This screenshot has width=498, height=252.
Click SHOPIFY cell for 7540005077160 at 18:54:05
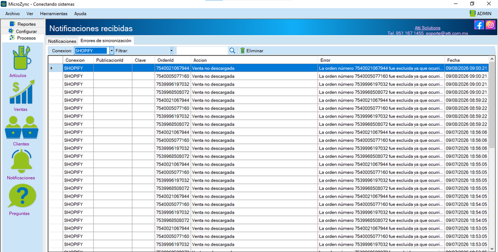(x=78, y=204)
